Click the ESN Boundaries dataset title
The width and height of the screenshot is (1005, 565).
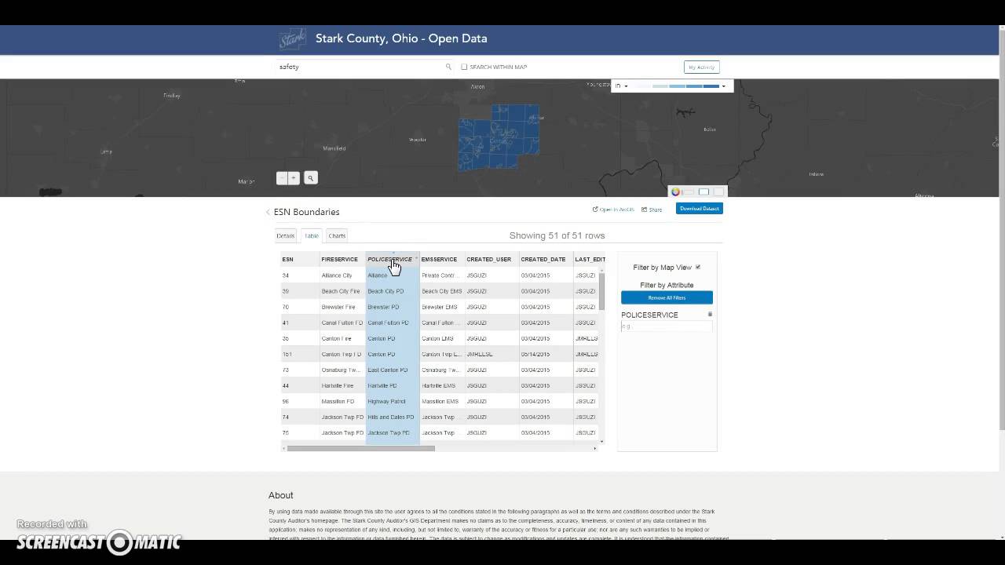(306, 212)
